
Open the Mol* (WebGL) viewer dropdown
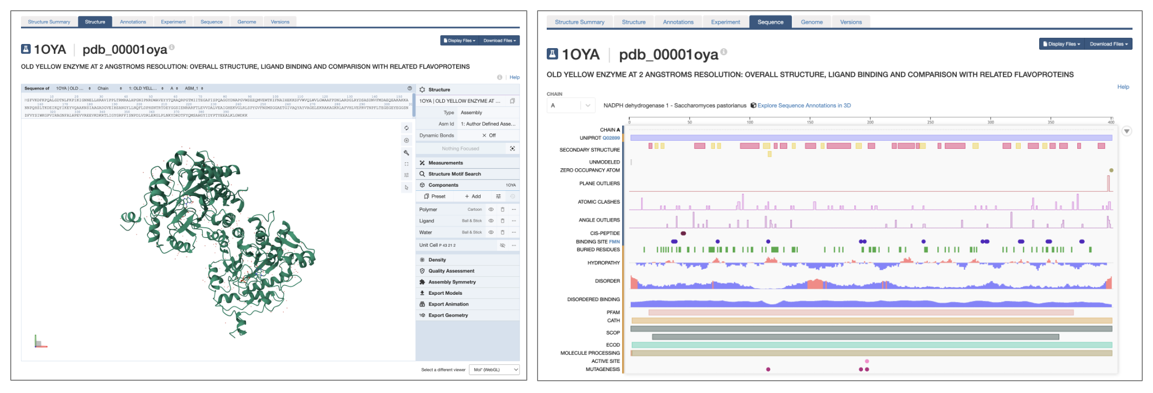[494, 369]
